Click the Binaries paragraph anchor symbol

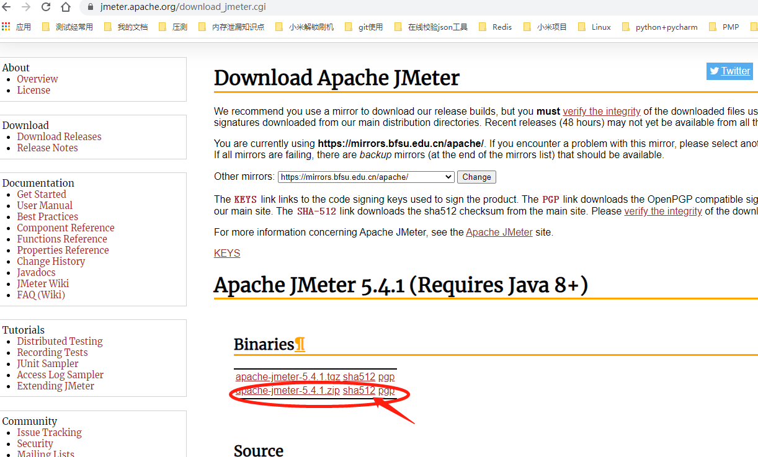(300, 344)
